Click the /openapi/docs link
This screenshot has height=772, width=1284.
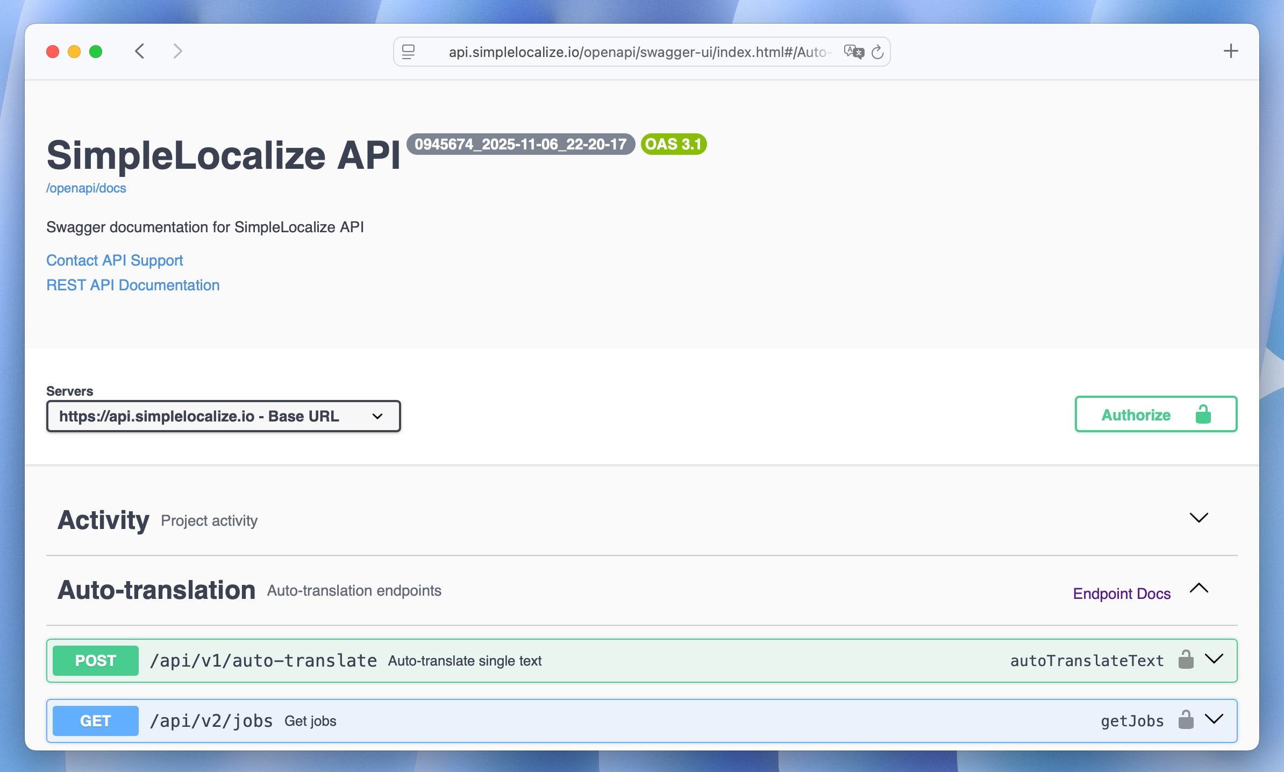click(x=85, y=188)
